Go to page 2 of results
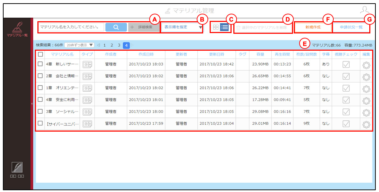 (x=112, y=45)
